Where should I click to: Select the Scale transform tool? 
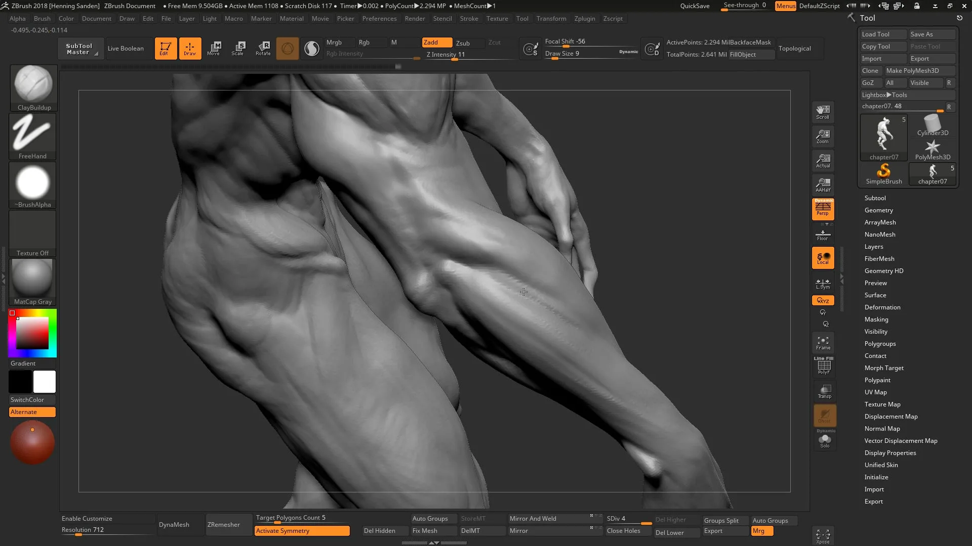[x=238, y=49]
